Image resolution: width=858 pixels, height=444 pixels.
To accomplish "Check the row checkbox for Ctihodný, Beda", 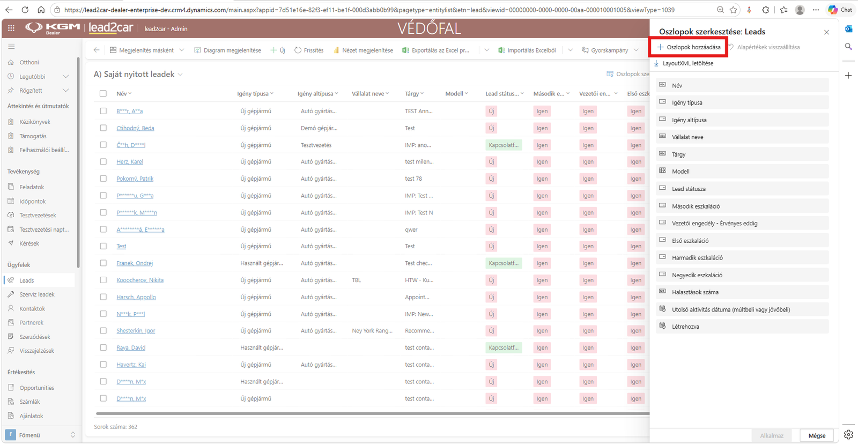I will [103, 128].
